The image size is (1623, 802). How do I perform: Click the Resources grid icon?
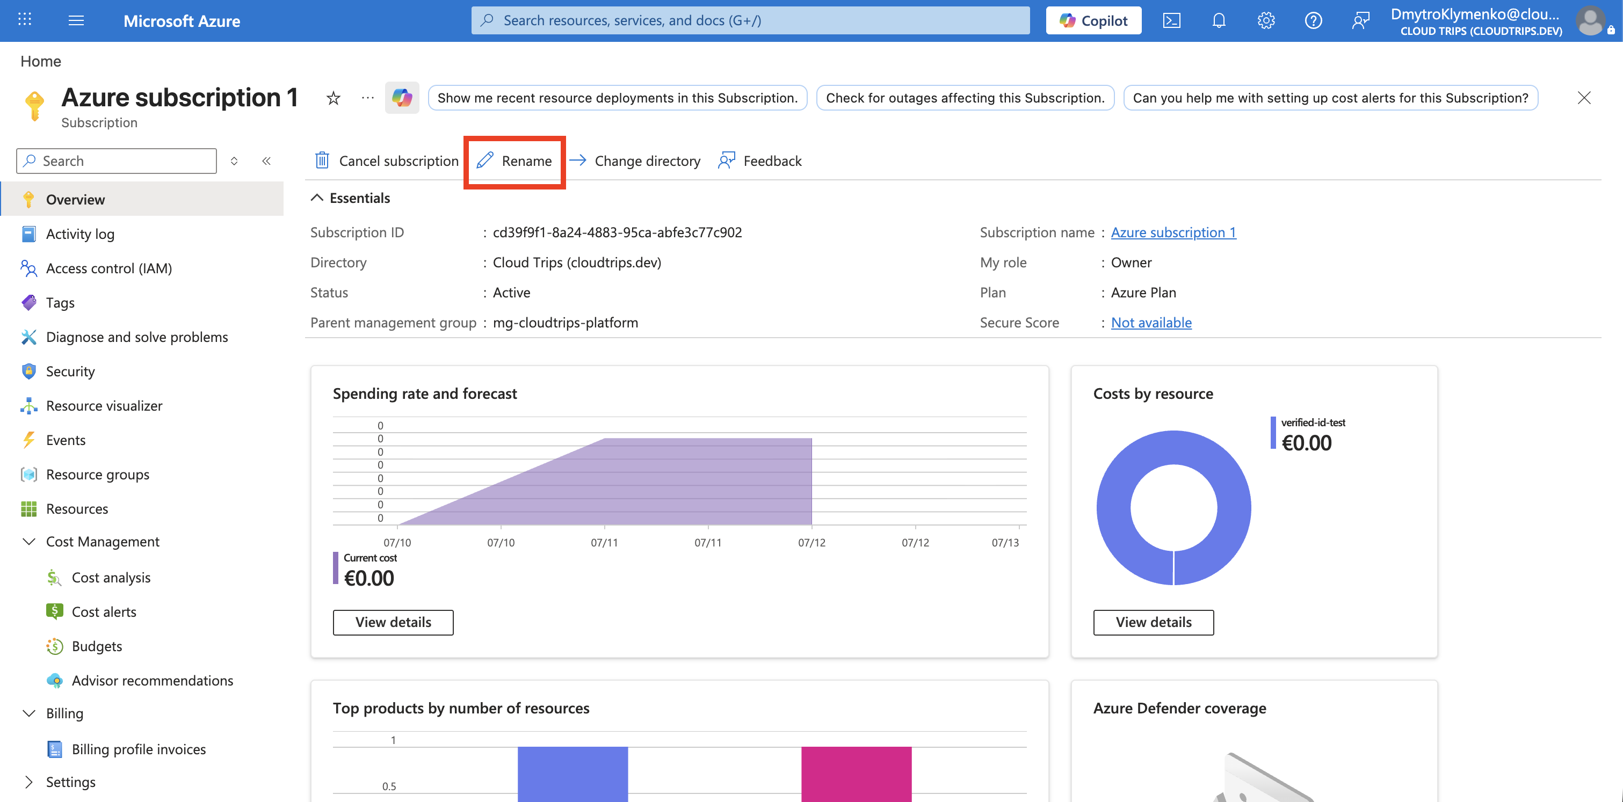pos(28,509)
